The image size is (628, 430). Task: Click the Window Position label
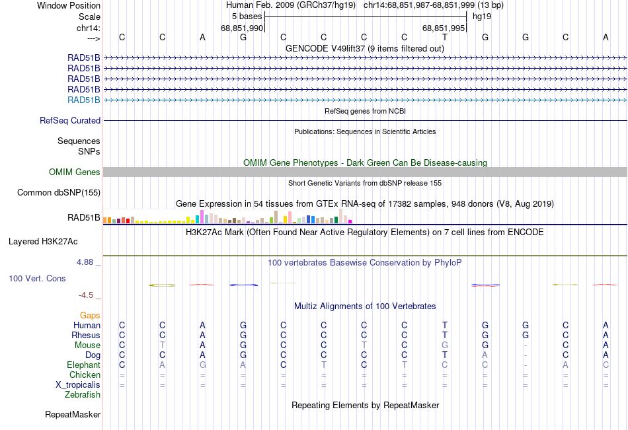point(69,5)
